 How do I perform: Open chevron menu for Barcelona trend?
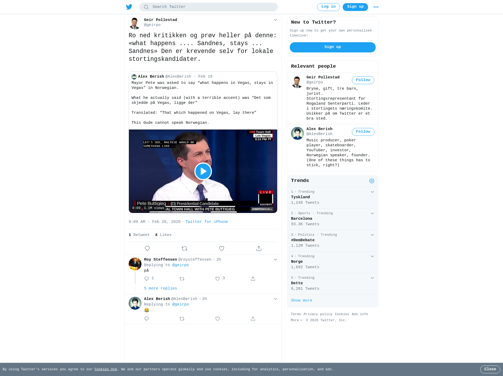(x=372, y=213)
